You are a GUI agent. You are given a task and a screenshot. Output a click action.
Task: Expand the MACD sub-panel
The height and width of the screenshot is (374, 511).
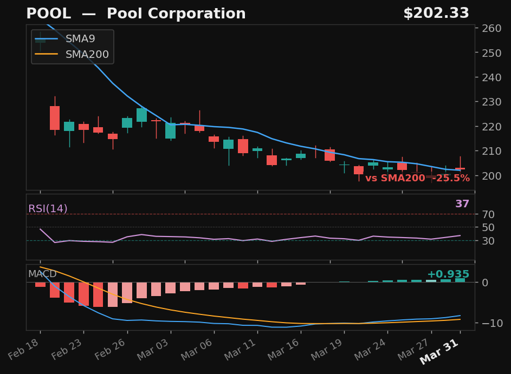click(249, 295)
